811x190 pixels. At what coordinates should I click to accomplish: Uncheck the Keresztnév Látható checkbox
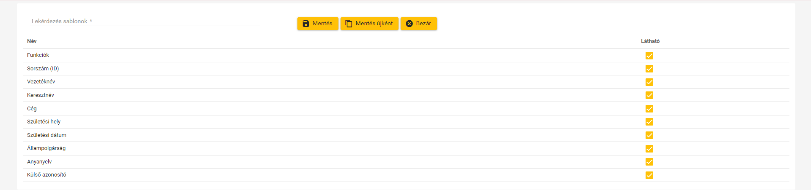(x=649, y=95)
